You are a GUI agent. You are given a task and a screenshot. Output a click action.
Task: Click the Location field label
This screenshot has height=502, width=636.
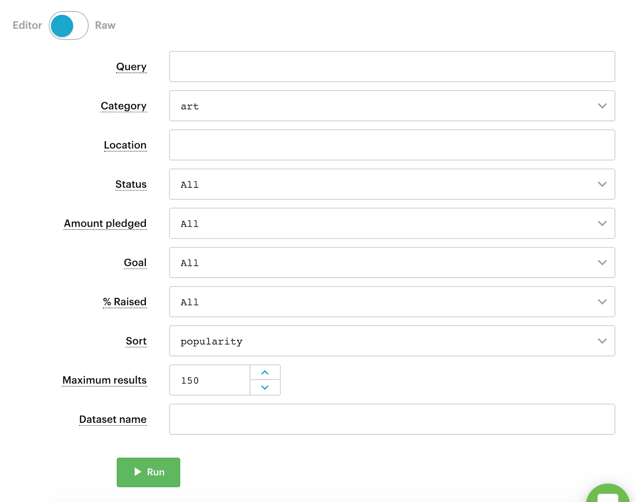[x=125, y=145]
